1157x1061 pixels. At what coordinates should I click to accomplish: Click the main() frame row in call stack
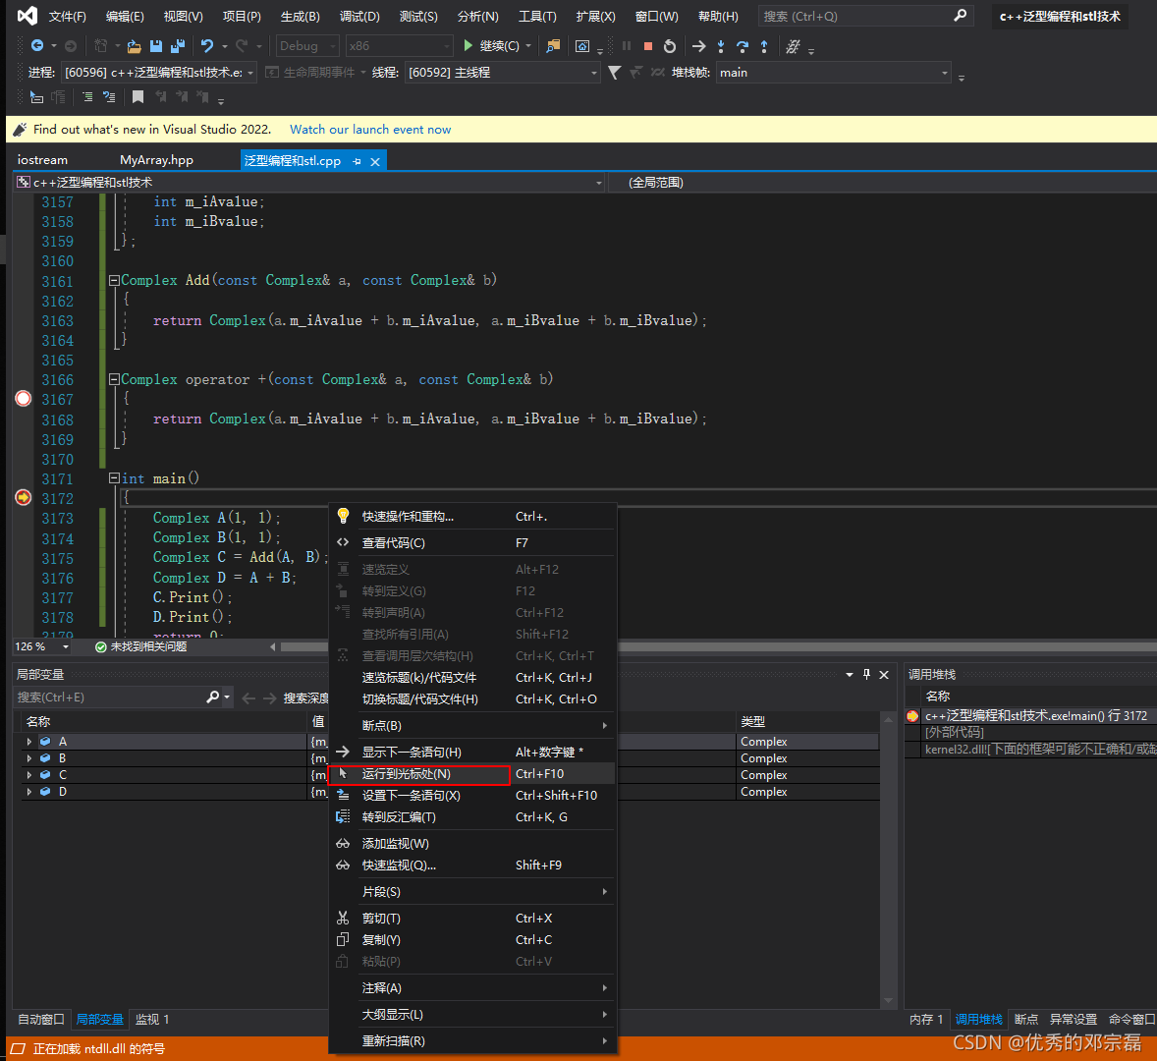pos(1031,716)
